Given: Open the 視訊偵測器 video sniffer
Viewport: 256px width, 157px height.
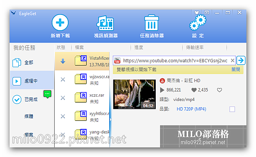Looking at the screenshot, I should (106, 26).
